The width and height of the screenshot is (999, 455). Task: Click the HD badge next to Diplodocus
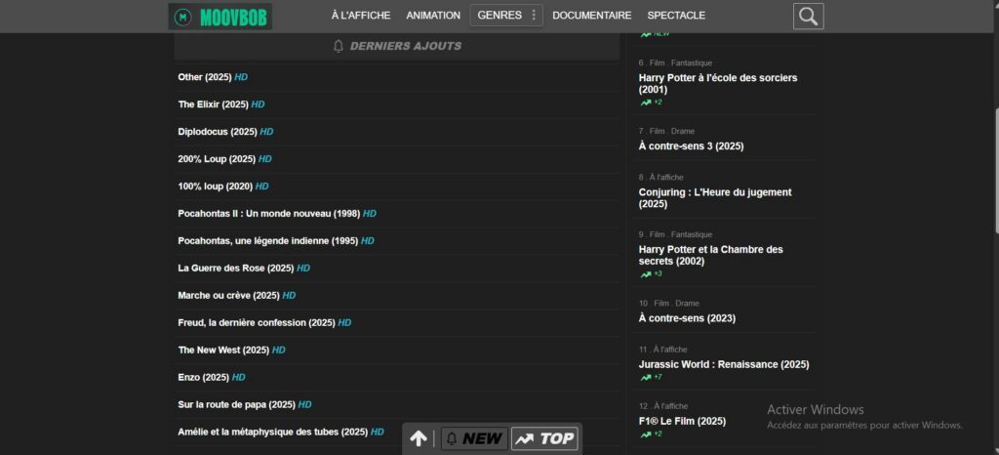tap(266, 132)
